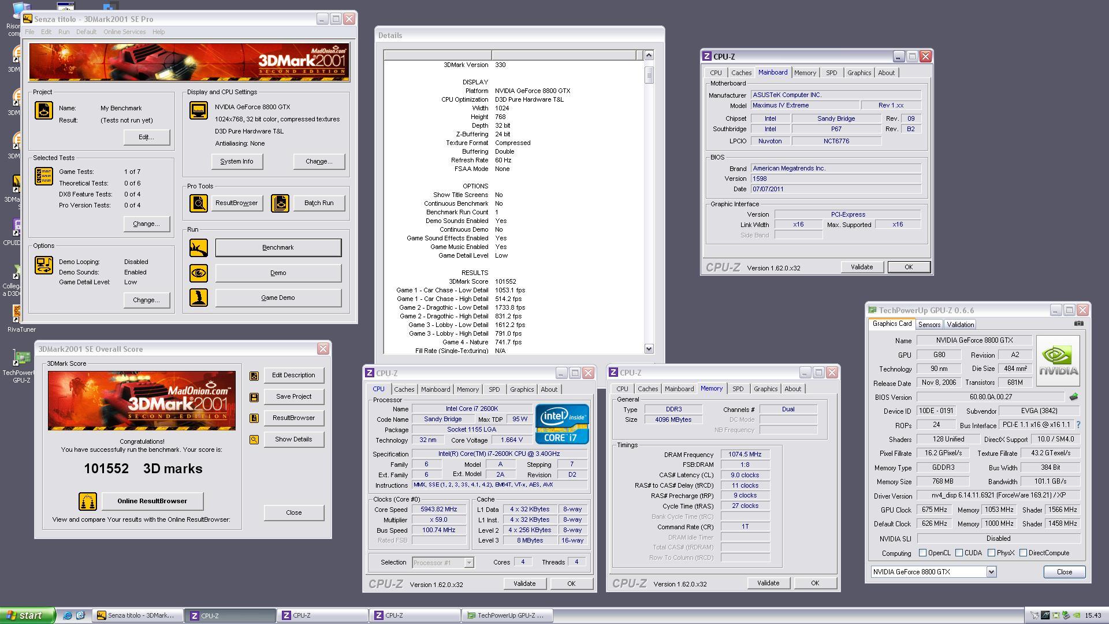The width and height of the screenshot is (1109, 624).
Task: Click the Edit project button
Action: click(x=146, y=138)
